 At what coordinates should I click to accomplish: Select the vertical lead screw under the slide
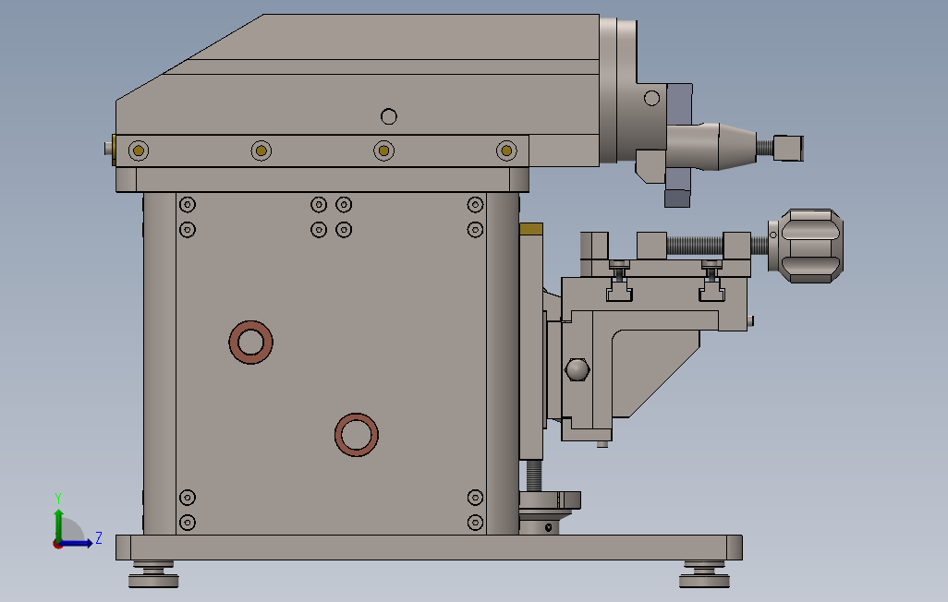point(534,476)
